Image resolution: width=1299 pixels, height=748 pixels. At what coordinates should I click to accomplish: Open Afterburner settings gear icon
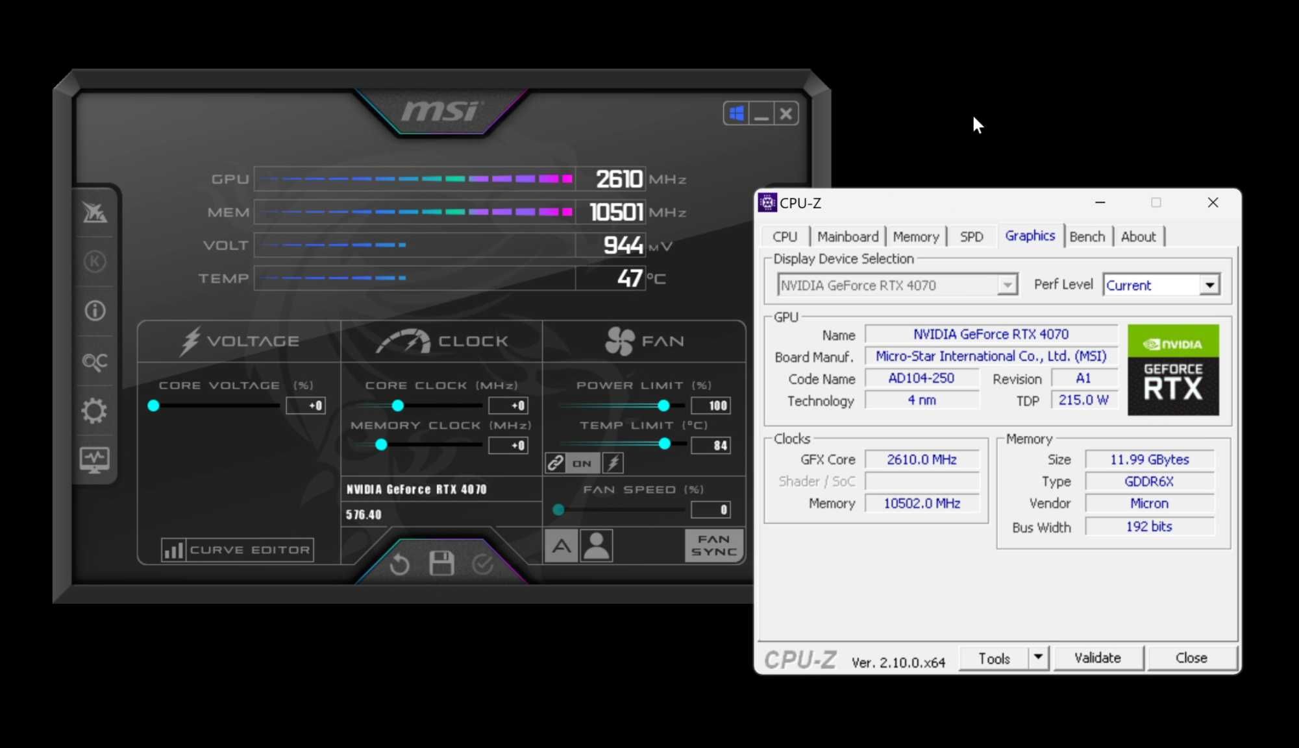[95, 411]
